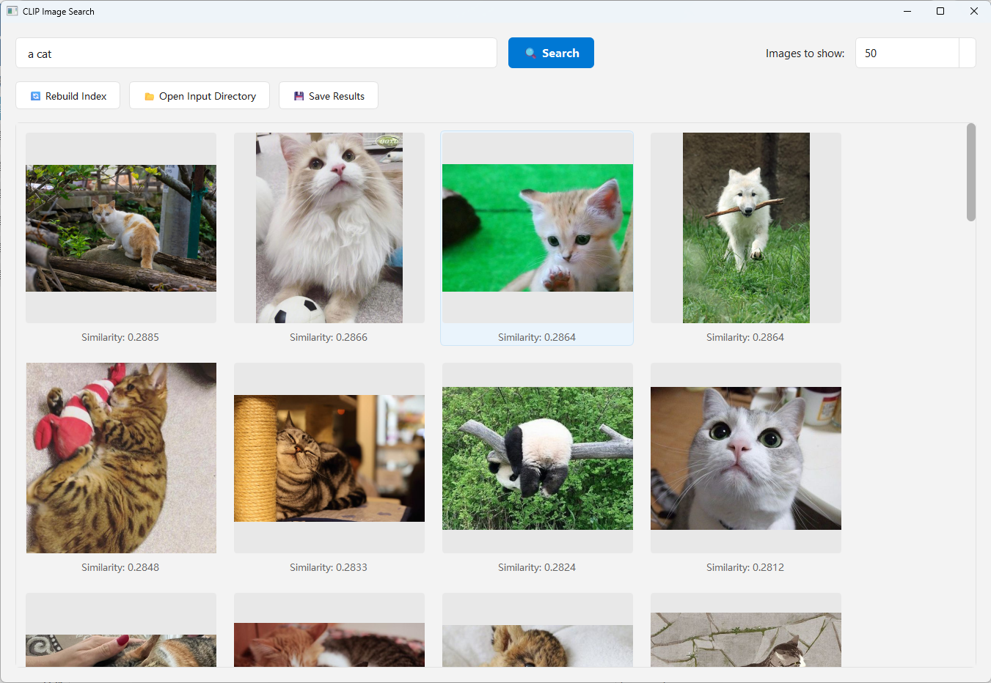Viewport: 991px width, 683px height.
Task: Click the 'Images to show:' label
Action: tap(805, 53)
